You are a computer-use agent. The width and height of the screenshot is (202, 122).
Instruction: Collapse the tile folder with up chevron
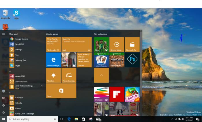point(101,75)
